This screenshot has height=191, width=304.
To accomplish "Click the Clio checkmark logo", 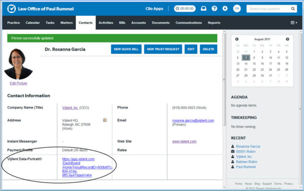I will (11, 9).
